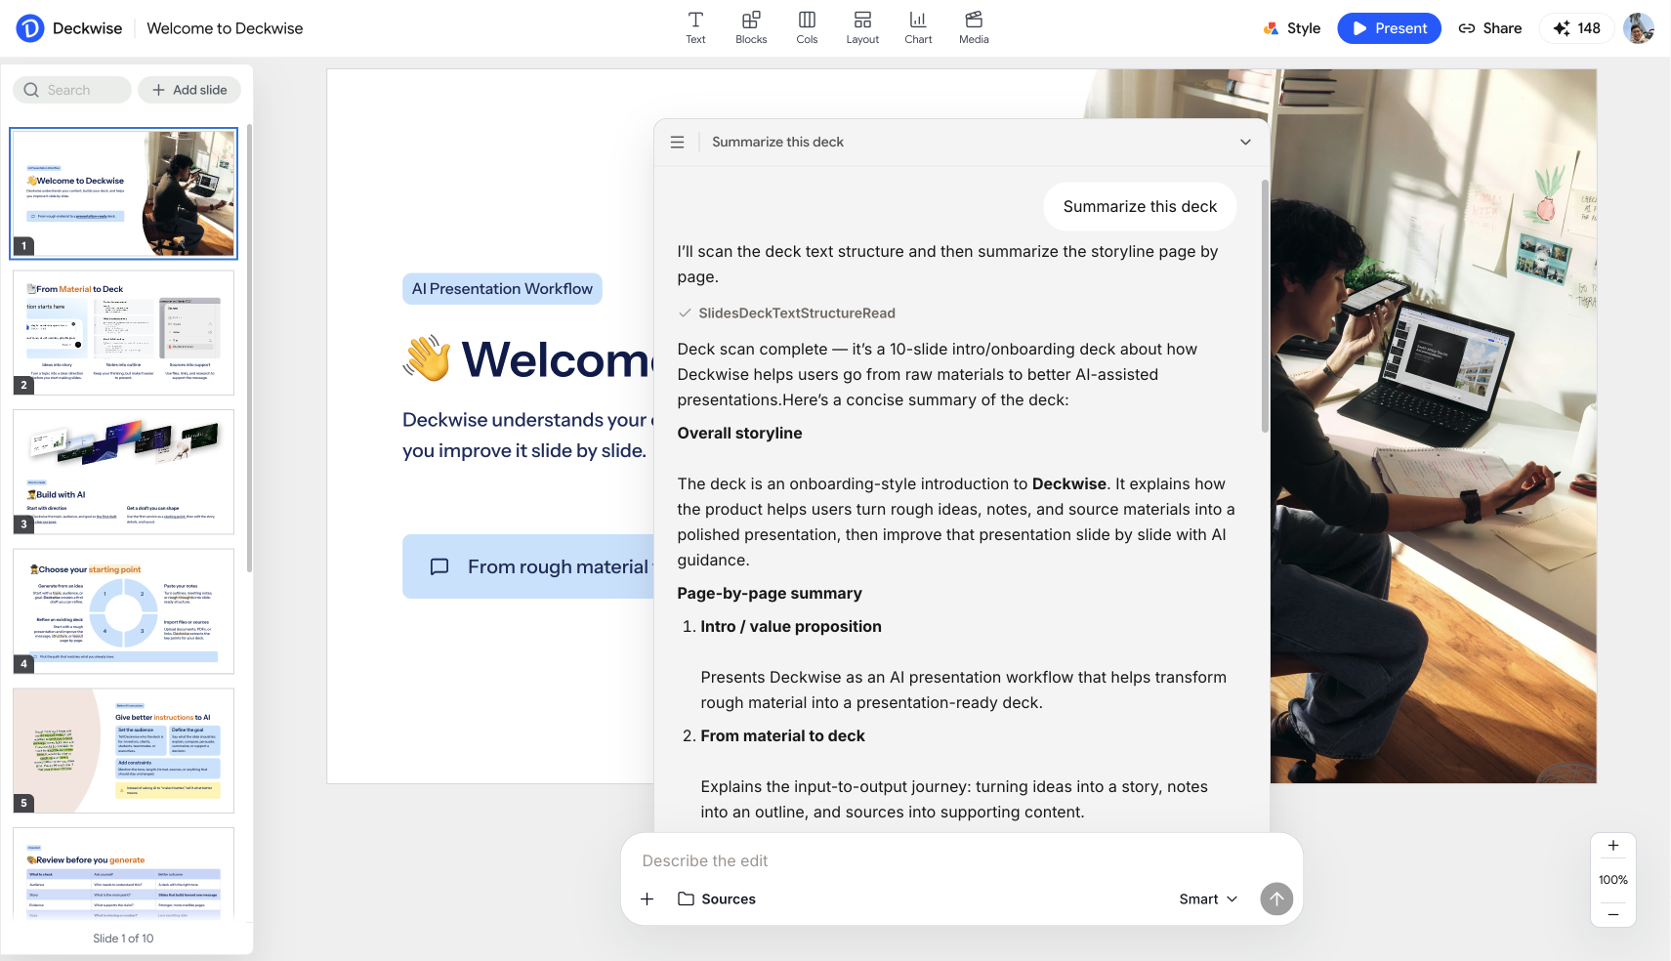Click the 100% zoom level
The width and height of the screenshot is (1671, 961).
[x=1613, y=880]
